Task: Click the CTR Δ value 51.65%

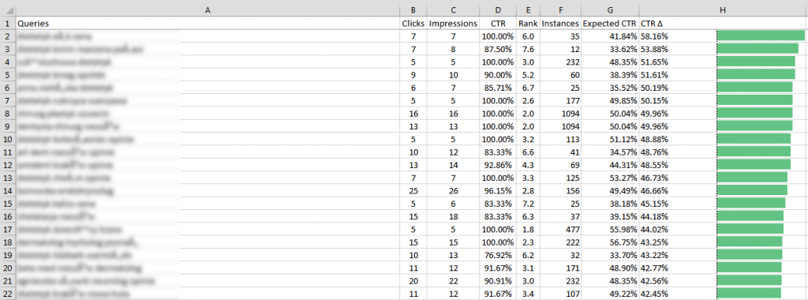Action: [x=654, y=62]
